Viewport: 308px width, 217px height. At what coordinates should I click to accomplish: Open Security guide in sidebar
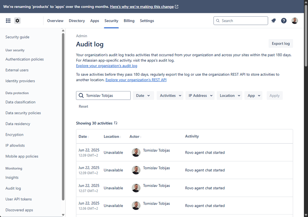point(17,37)
